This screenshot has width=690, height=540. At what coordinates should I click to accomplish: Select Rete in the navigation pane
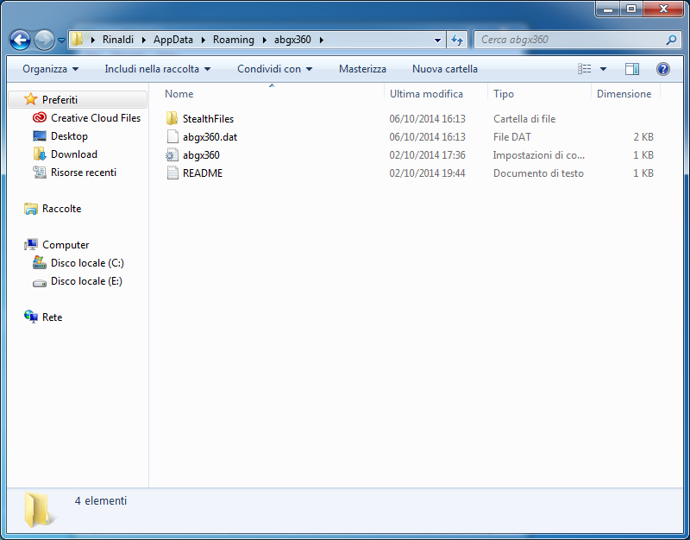52,317
